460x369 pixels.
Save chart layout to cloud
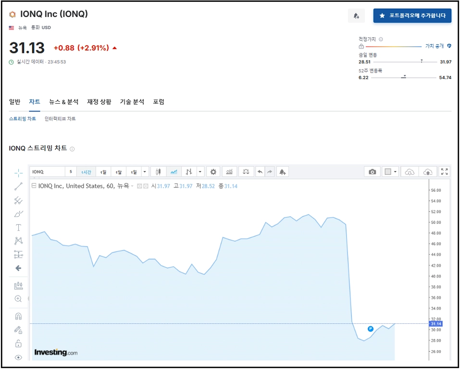[428, 172]
